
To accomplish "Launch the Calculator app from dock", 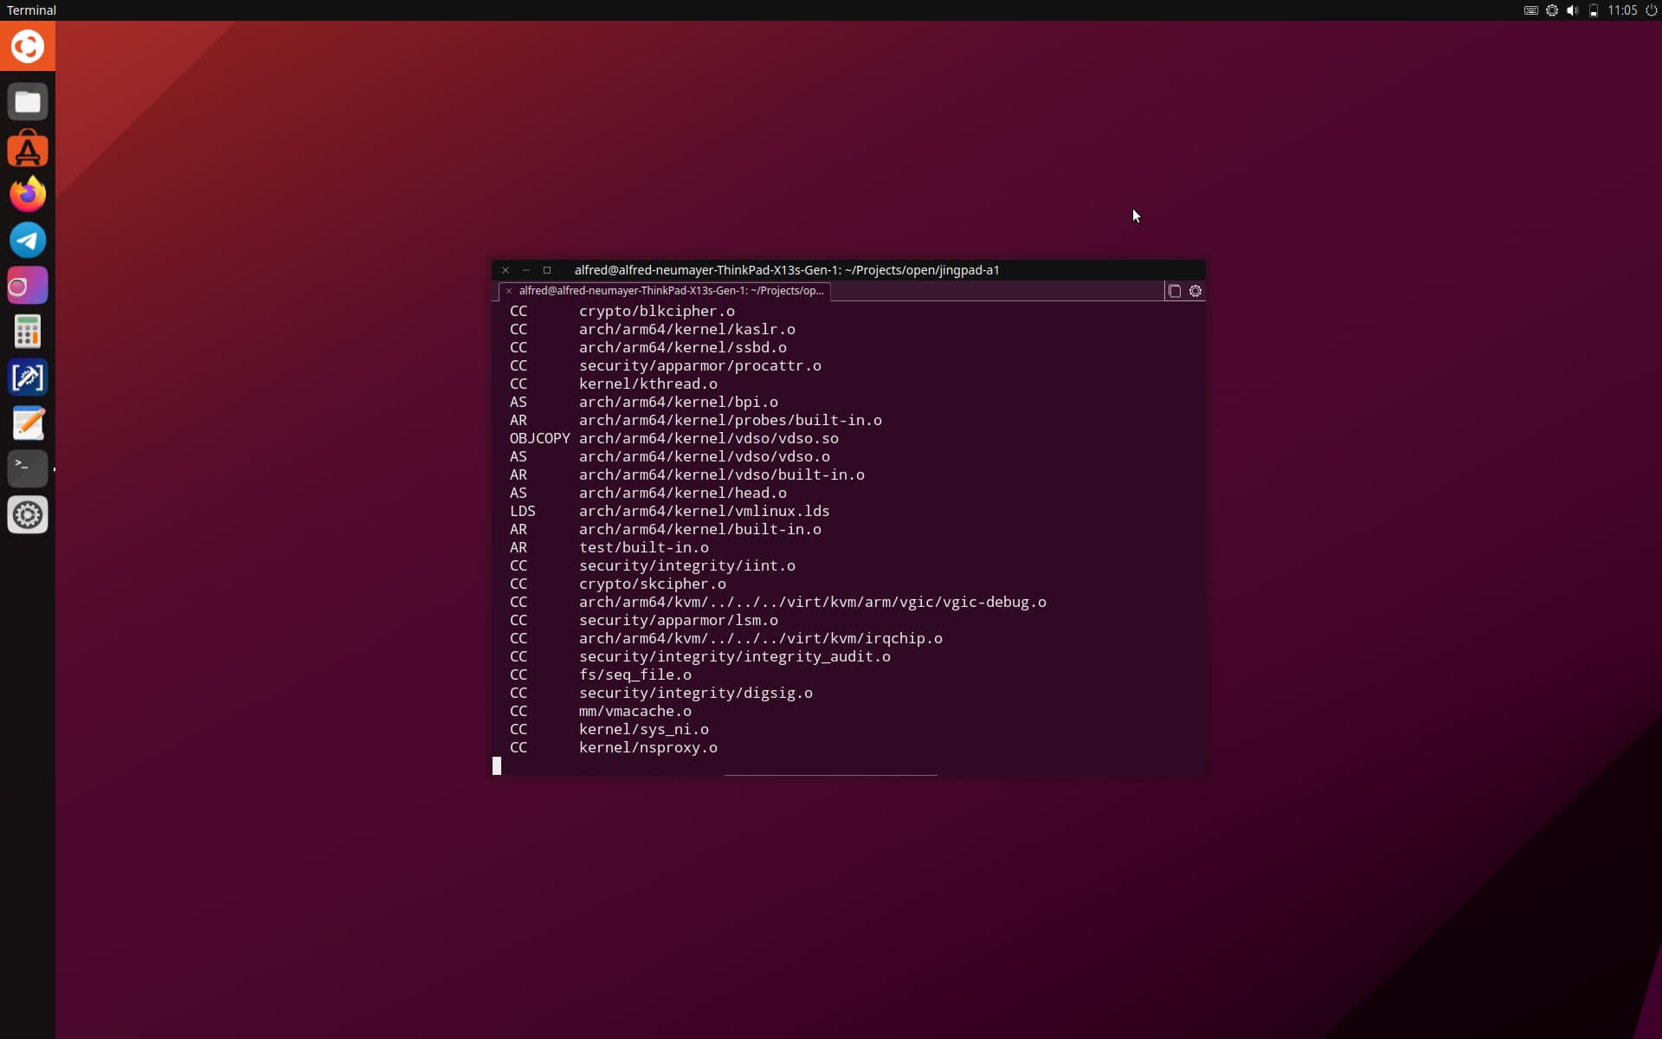I will (x=28, y=332).
